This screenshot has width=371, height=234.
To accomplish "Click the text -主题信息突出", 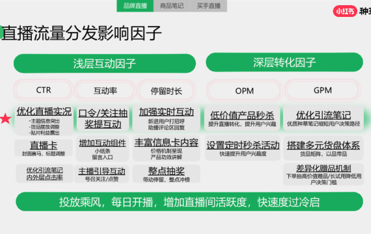I will pos(44,122).
